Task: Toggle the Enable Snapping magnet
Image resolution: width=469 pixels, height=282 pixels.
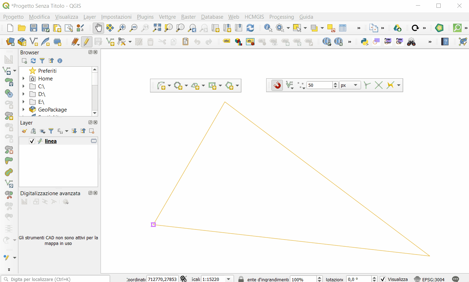Action: click(278, 85)
